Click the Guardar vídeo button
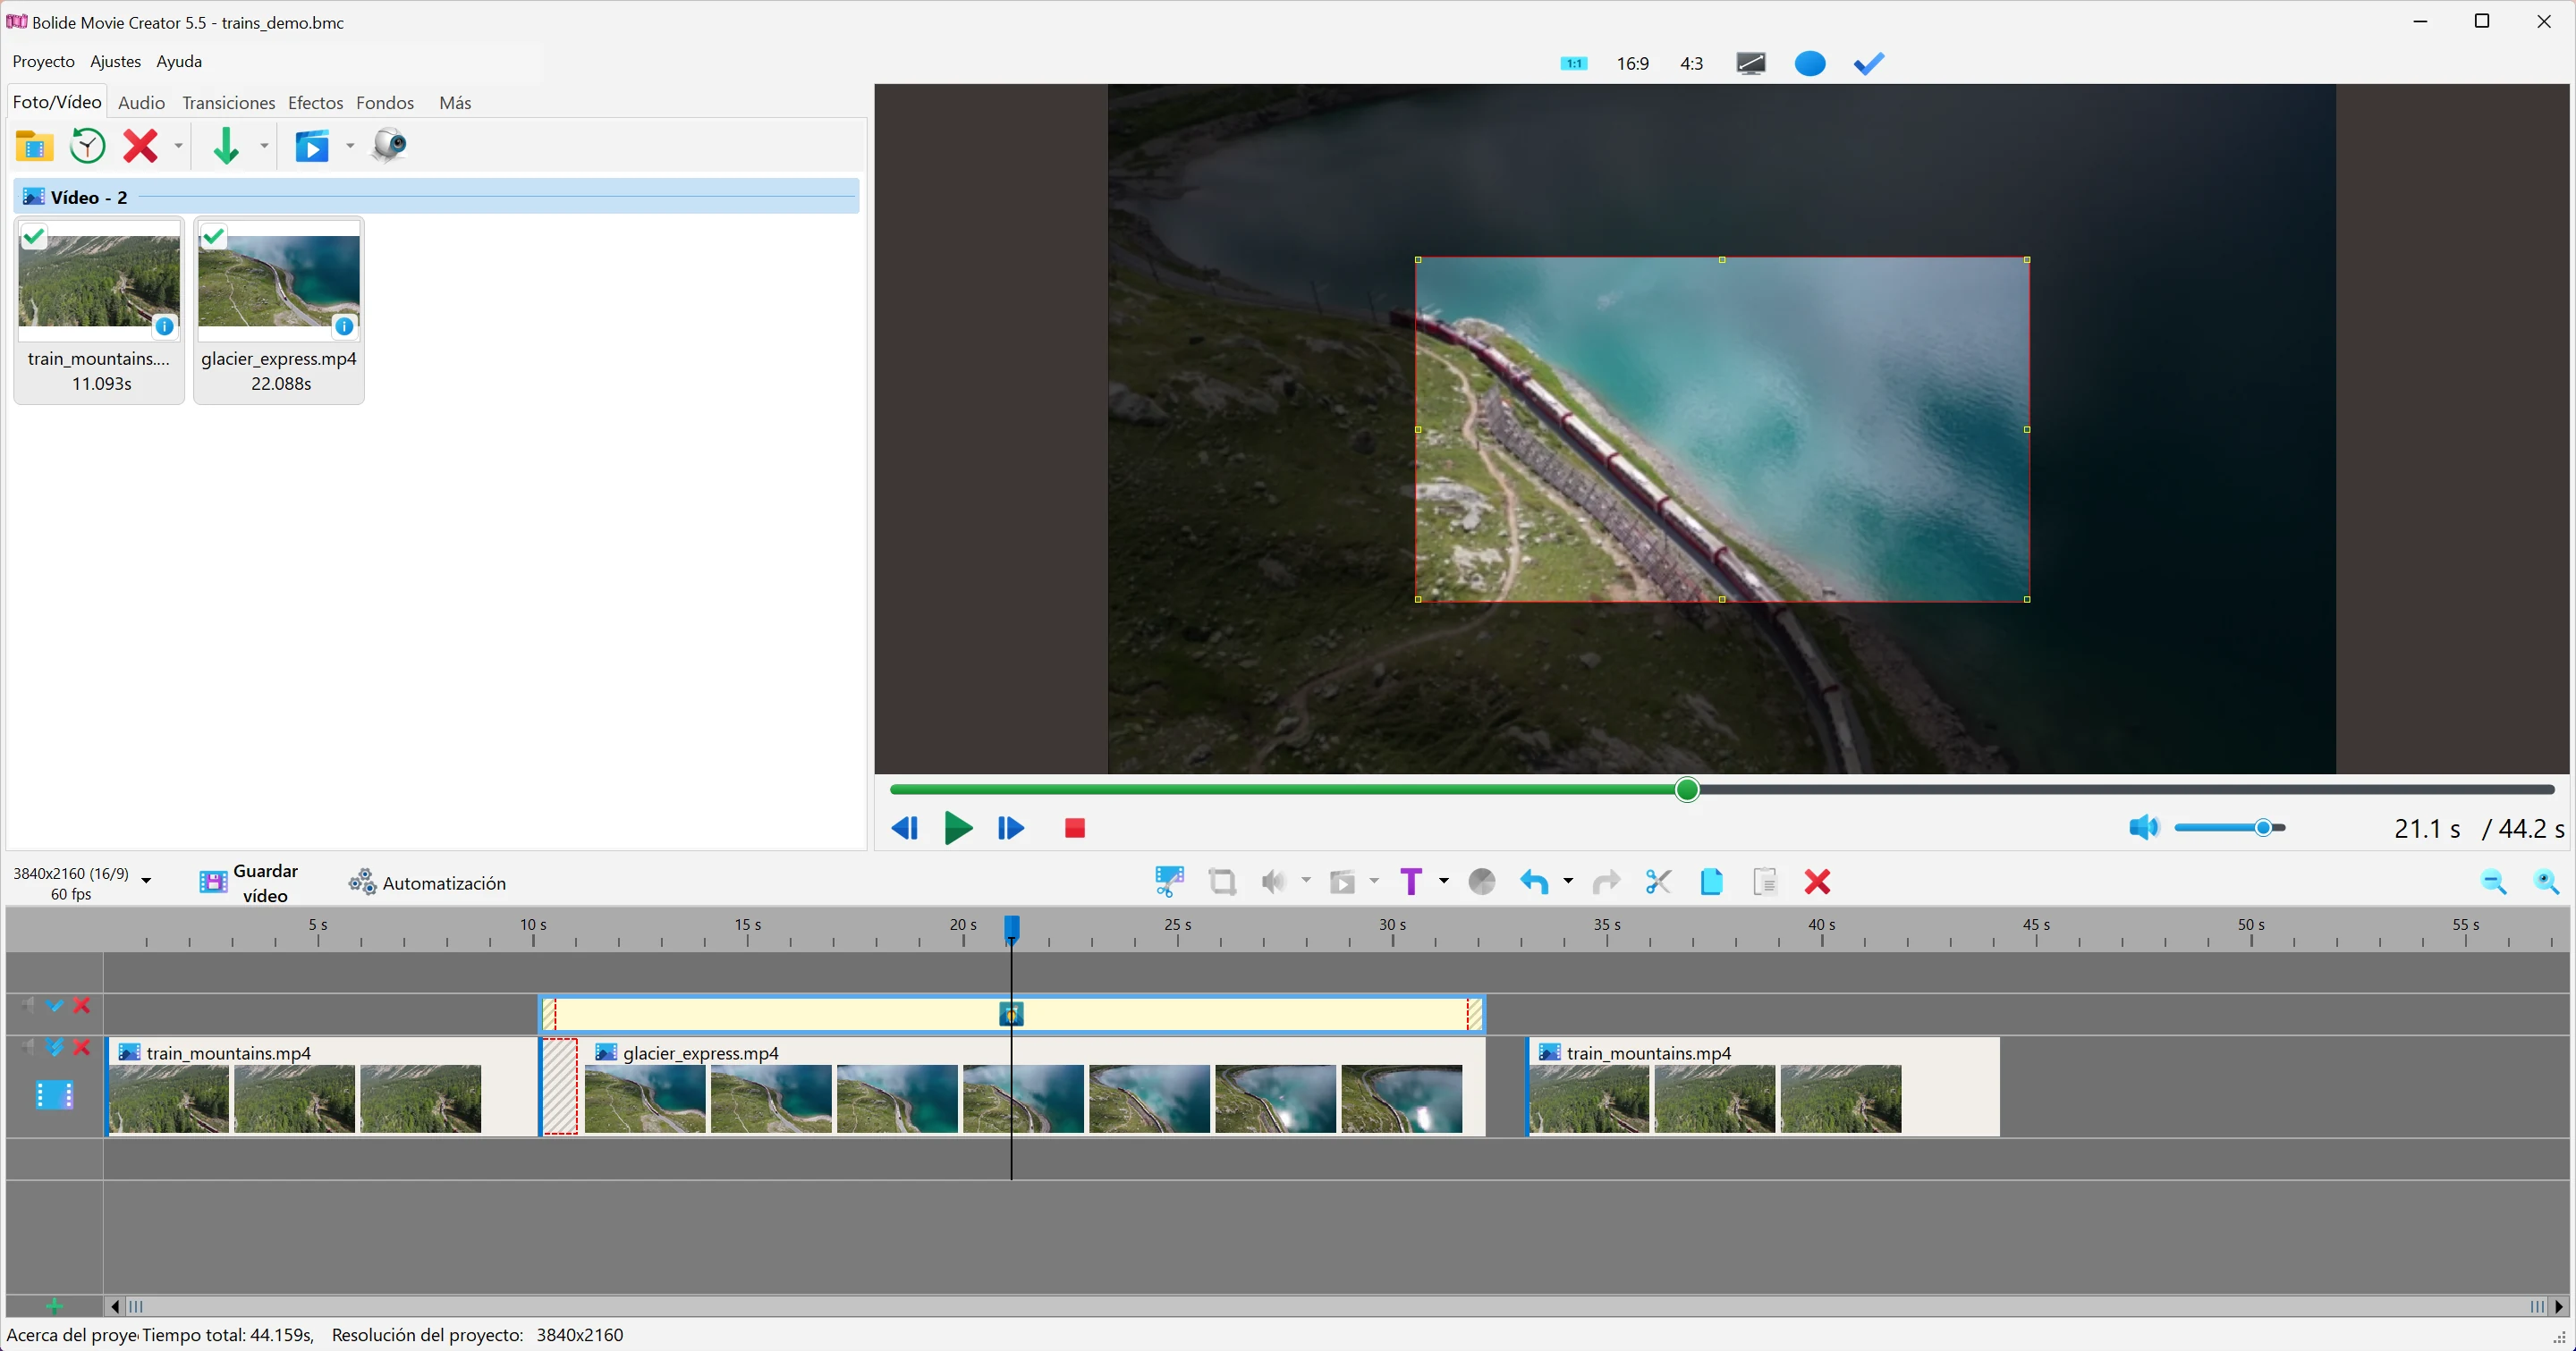The height and width of the screenshot is (1351, 2576). (x=248, y=882)
